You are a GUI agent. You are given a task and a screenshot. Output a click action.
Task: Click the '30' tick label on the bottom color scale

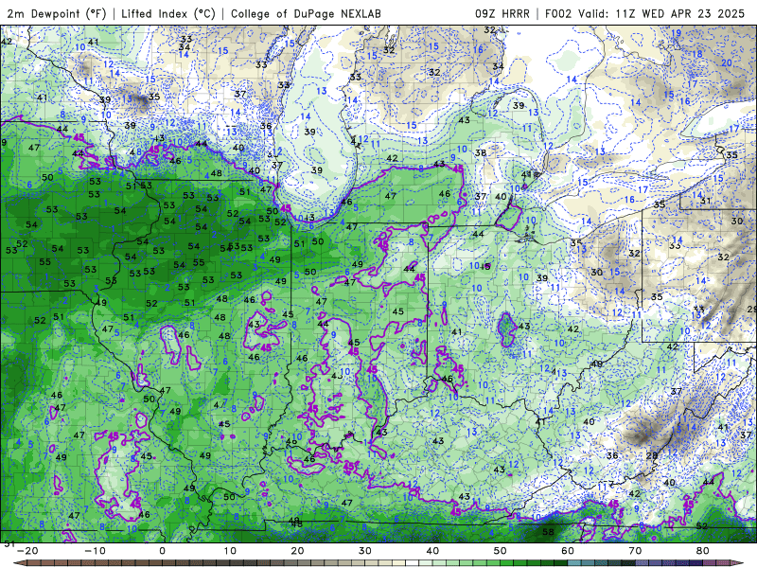(x=365, y=551)
